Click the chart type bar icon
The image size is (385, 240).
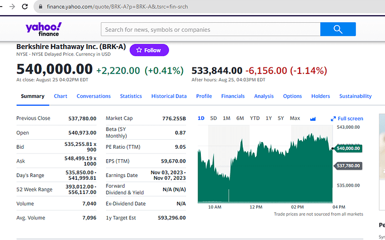[x=313, y=119]
